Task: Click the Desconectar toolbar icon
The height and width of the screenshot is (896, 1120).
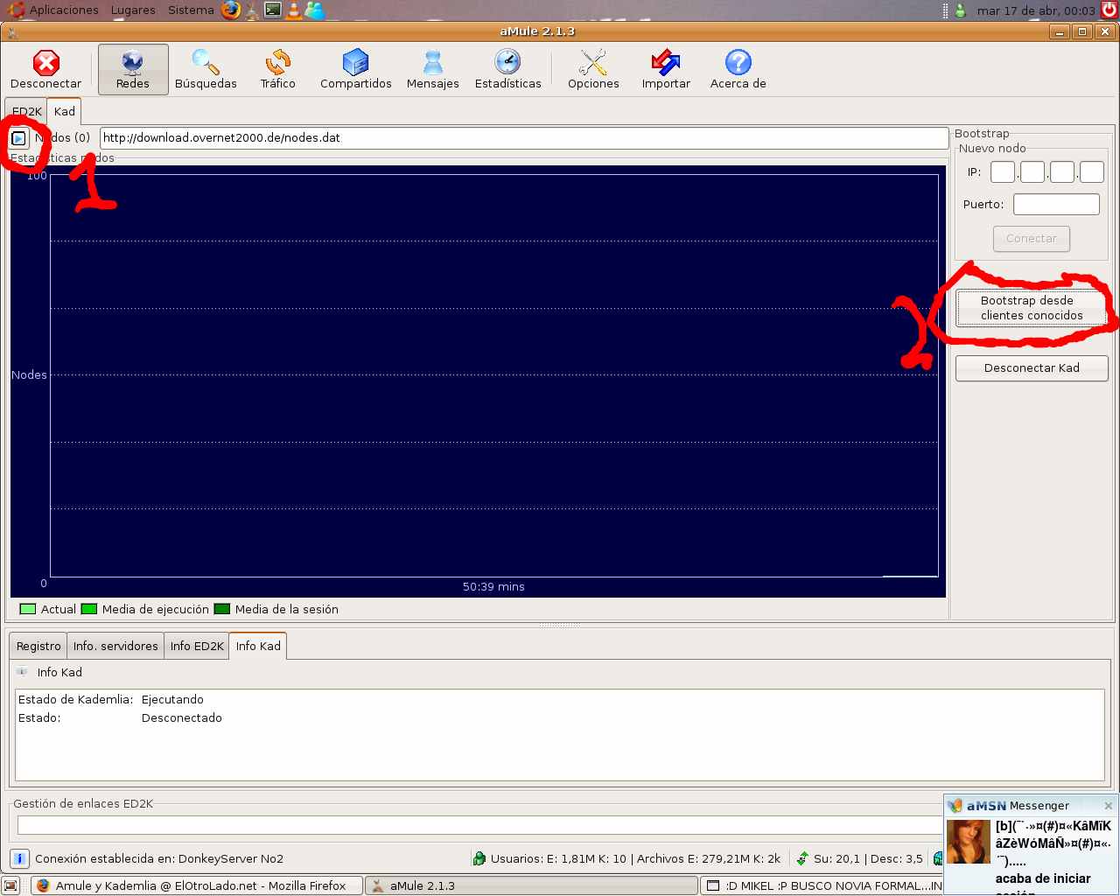Action: click(x=45, y=69)
